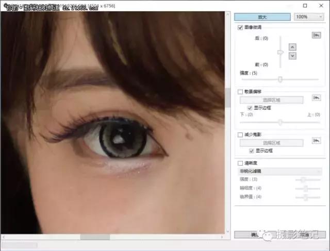The width and height of the screenshot is (330, 251).
Task: Click the scroll-left arrow of the horizontal scrollbar
Action: (4, 237)
